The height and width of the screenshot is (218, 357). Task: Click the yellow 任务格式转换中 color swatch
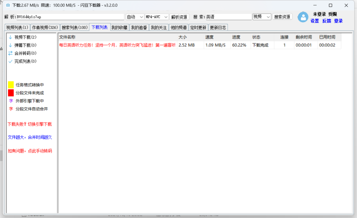point(11,85)
